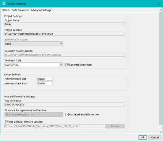Viewport: 163px width, 141px height.
Task: Click the Minimum Heap Size field 0x200
Action: [45, 79]
